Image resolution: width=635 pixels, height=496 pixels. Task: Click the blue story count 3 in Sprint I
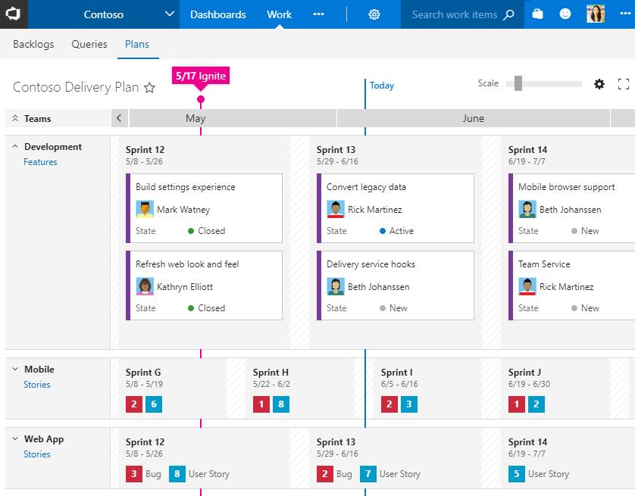click(x=409, y=404)
